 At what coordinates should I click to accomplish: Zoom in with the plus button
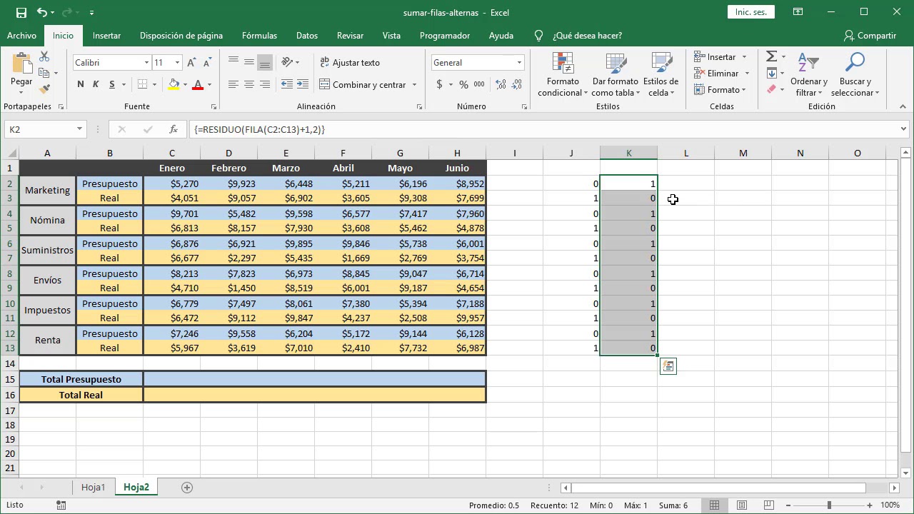pos(870,505)
